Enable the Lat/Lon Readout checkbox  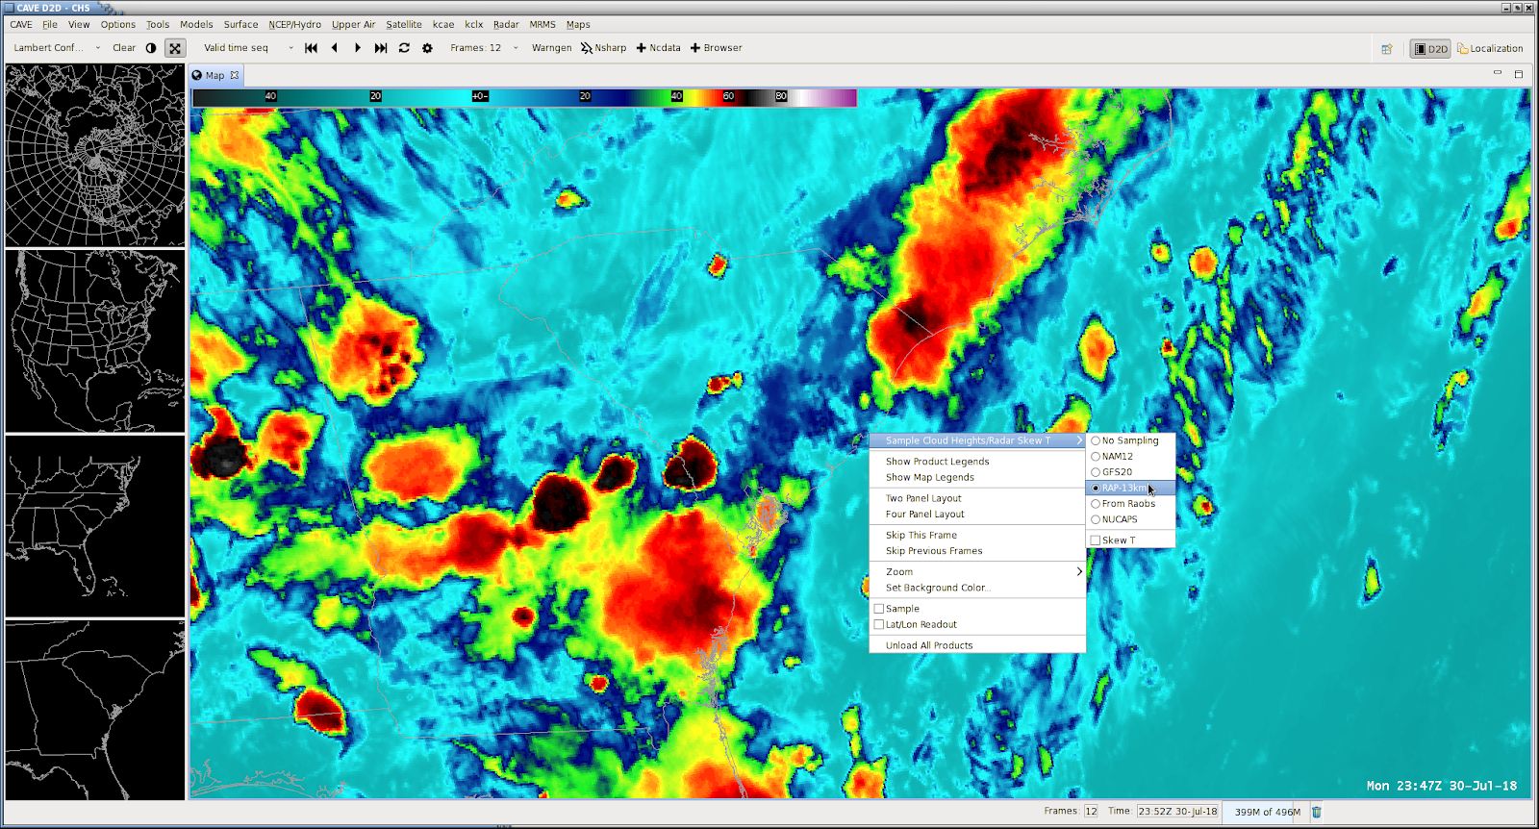tap(879, 624)
